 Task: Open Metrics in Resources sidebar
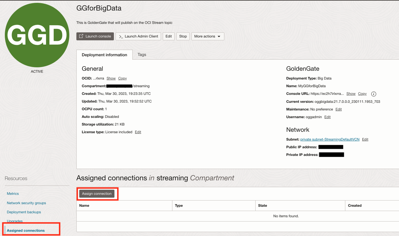pos(13,194)
